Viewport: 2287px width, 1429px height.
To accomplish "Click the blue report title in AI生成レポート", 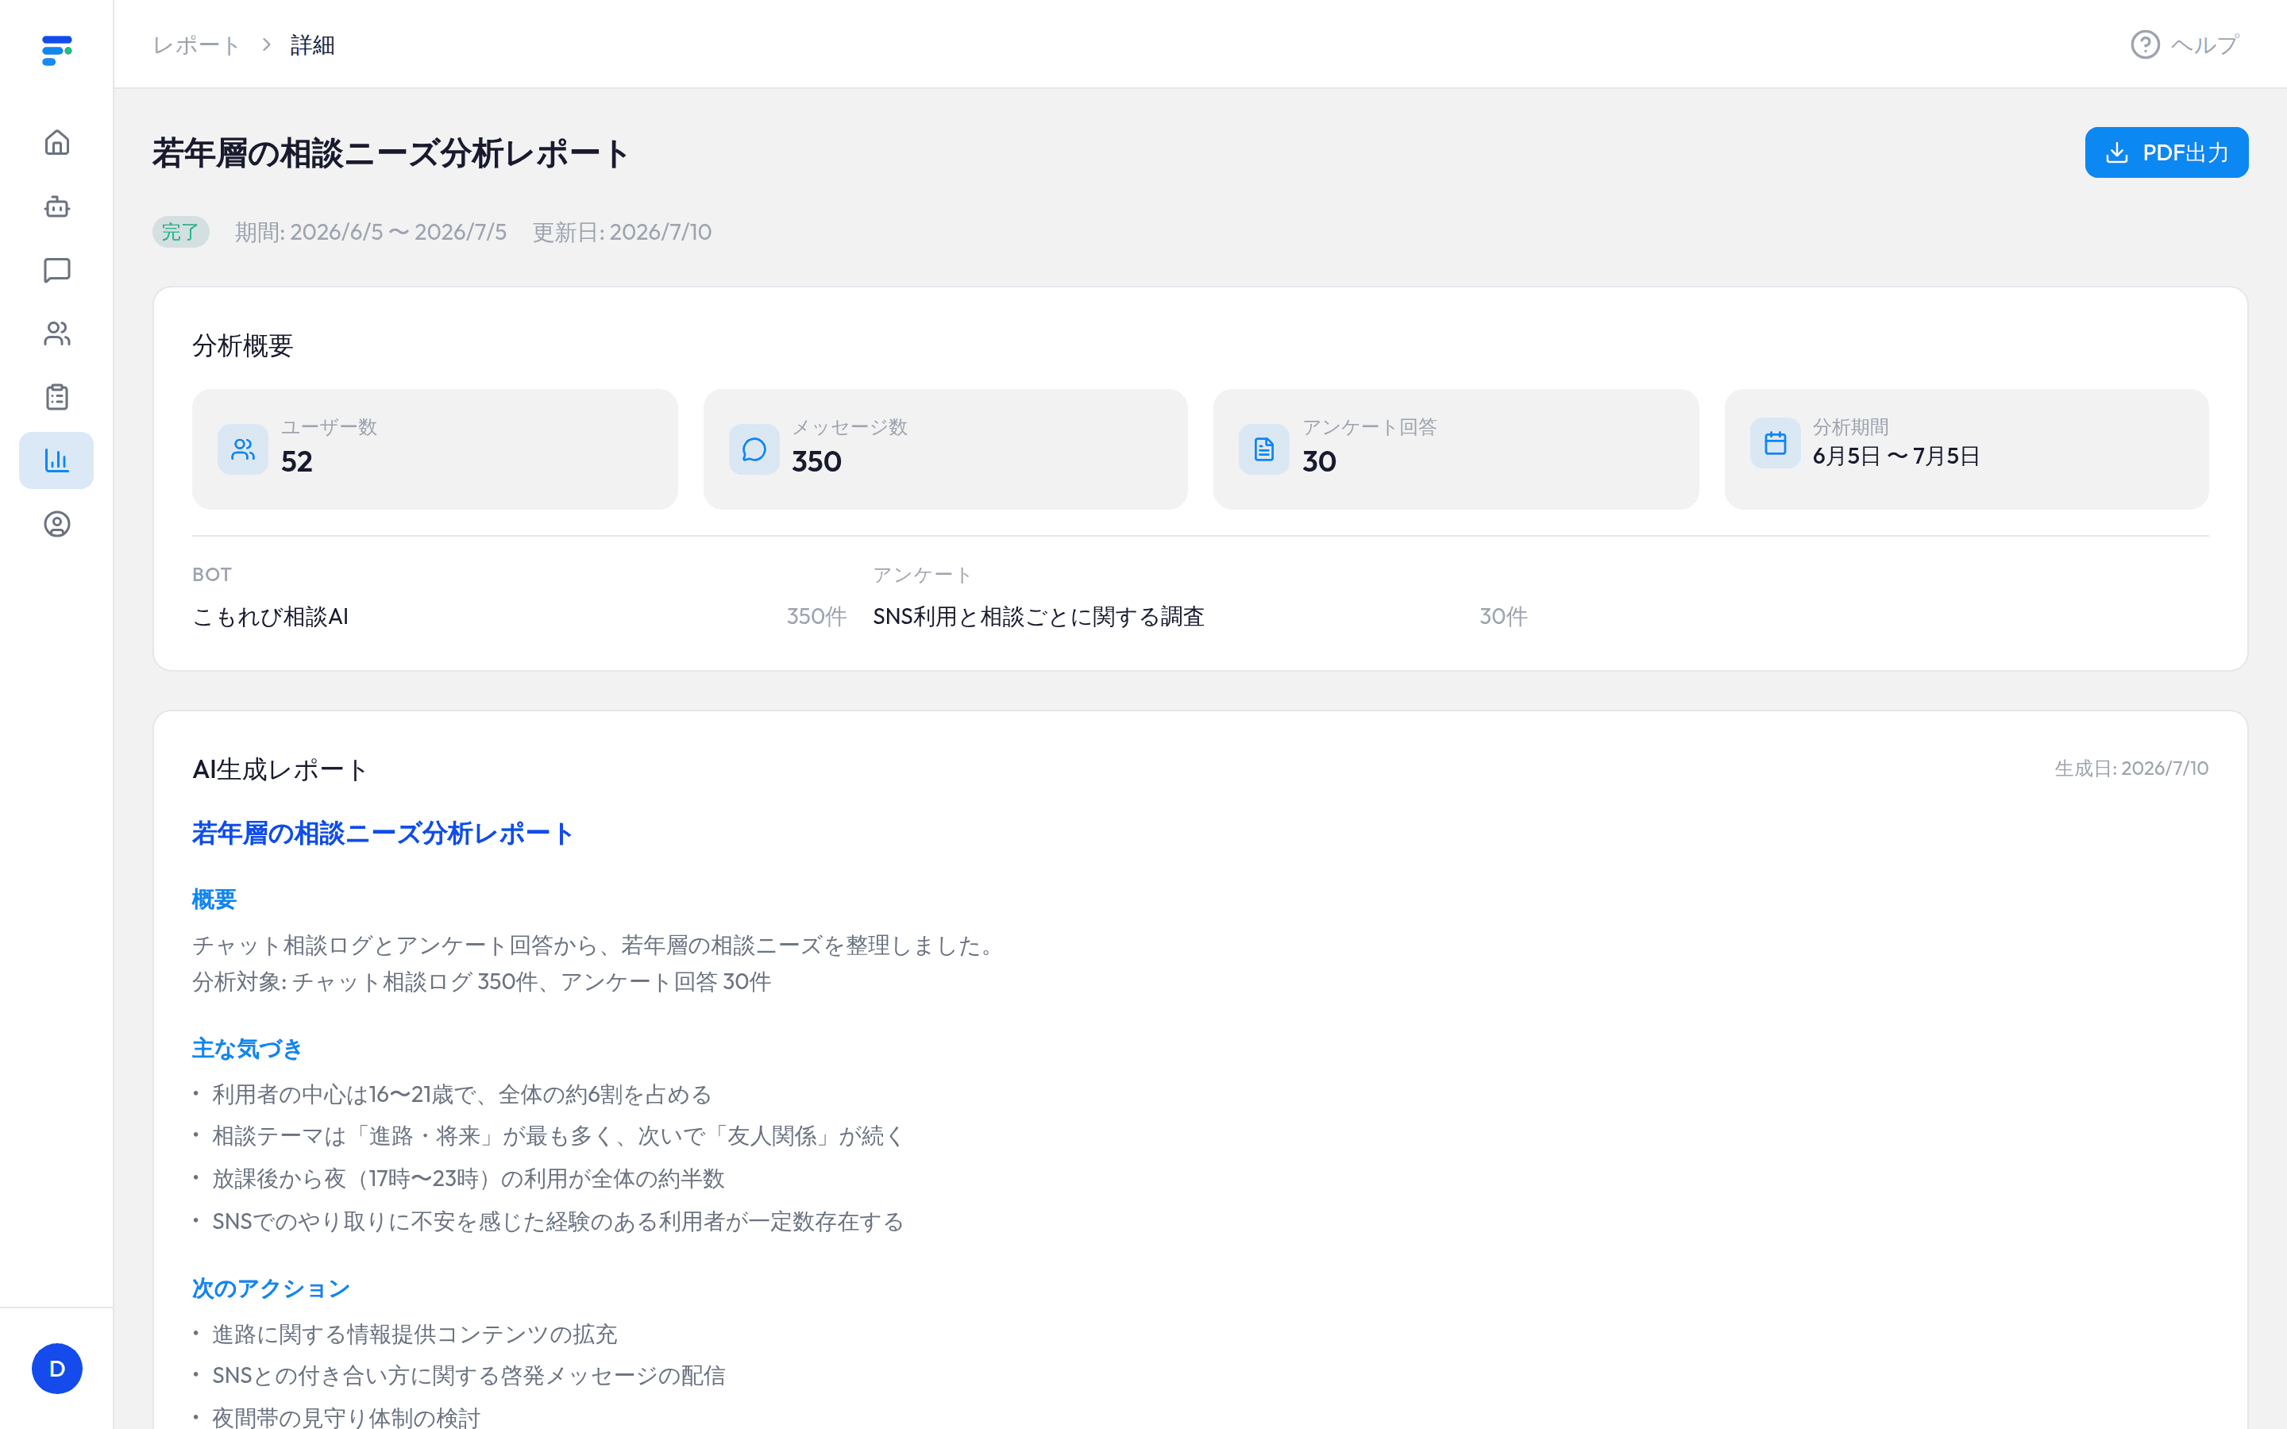I will pos(383,833).
